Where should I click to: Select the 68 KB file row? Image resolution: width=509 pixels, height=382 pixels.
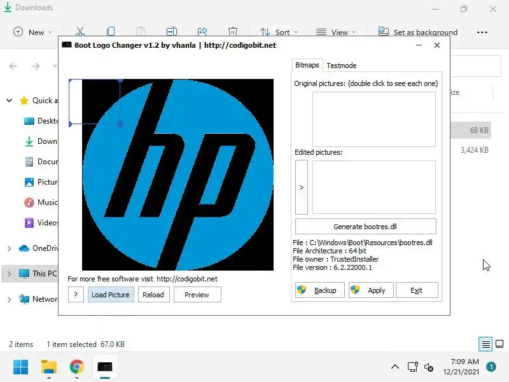[x=471, y=131]
